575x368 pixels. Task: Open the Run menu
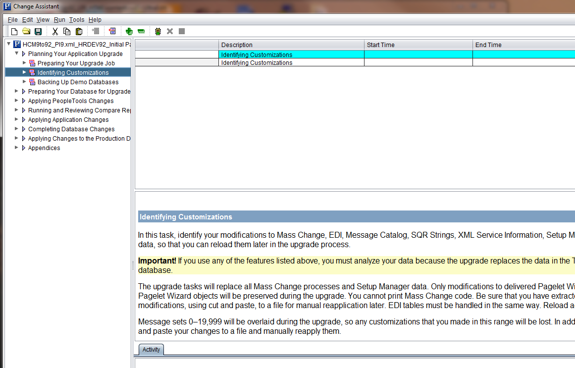pos(59,20)
